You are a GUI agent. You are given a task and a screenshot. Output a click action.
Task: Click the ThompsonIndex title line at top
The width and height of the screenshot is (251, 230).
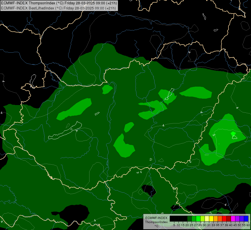(59, 3)
